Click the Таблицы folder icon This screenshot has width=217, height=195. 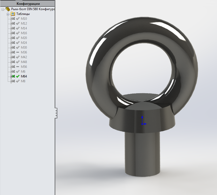click(13, 14)
